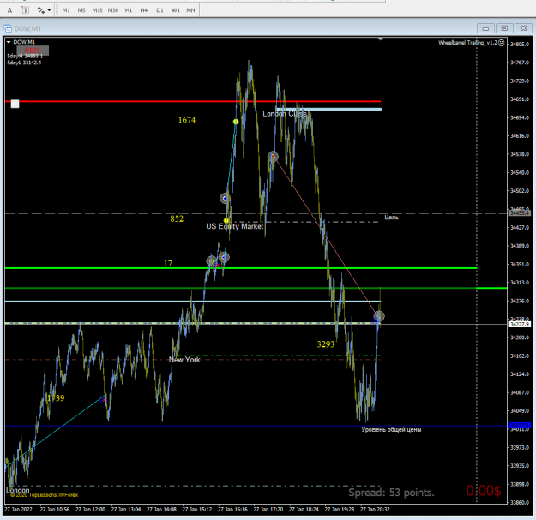Image resolution: width=536 pixels, height=520 pixels.
Task: Choose the Arrows objects tool icon
Action: [x=41, y=10]
